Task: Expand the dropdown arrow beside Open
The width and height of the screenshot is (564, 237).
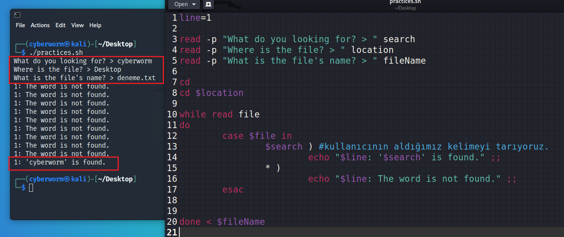Action: 194,4
